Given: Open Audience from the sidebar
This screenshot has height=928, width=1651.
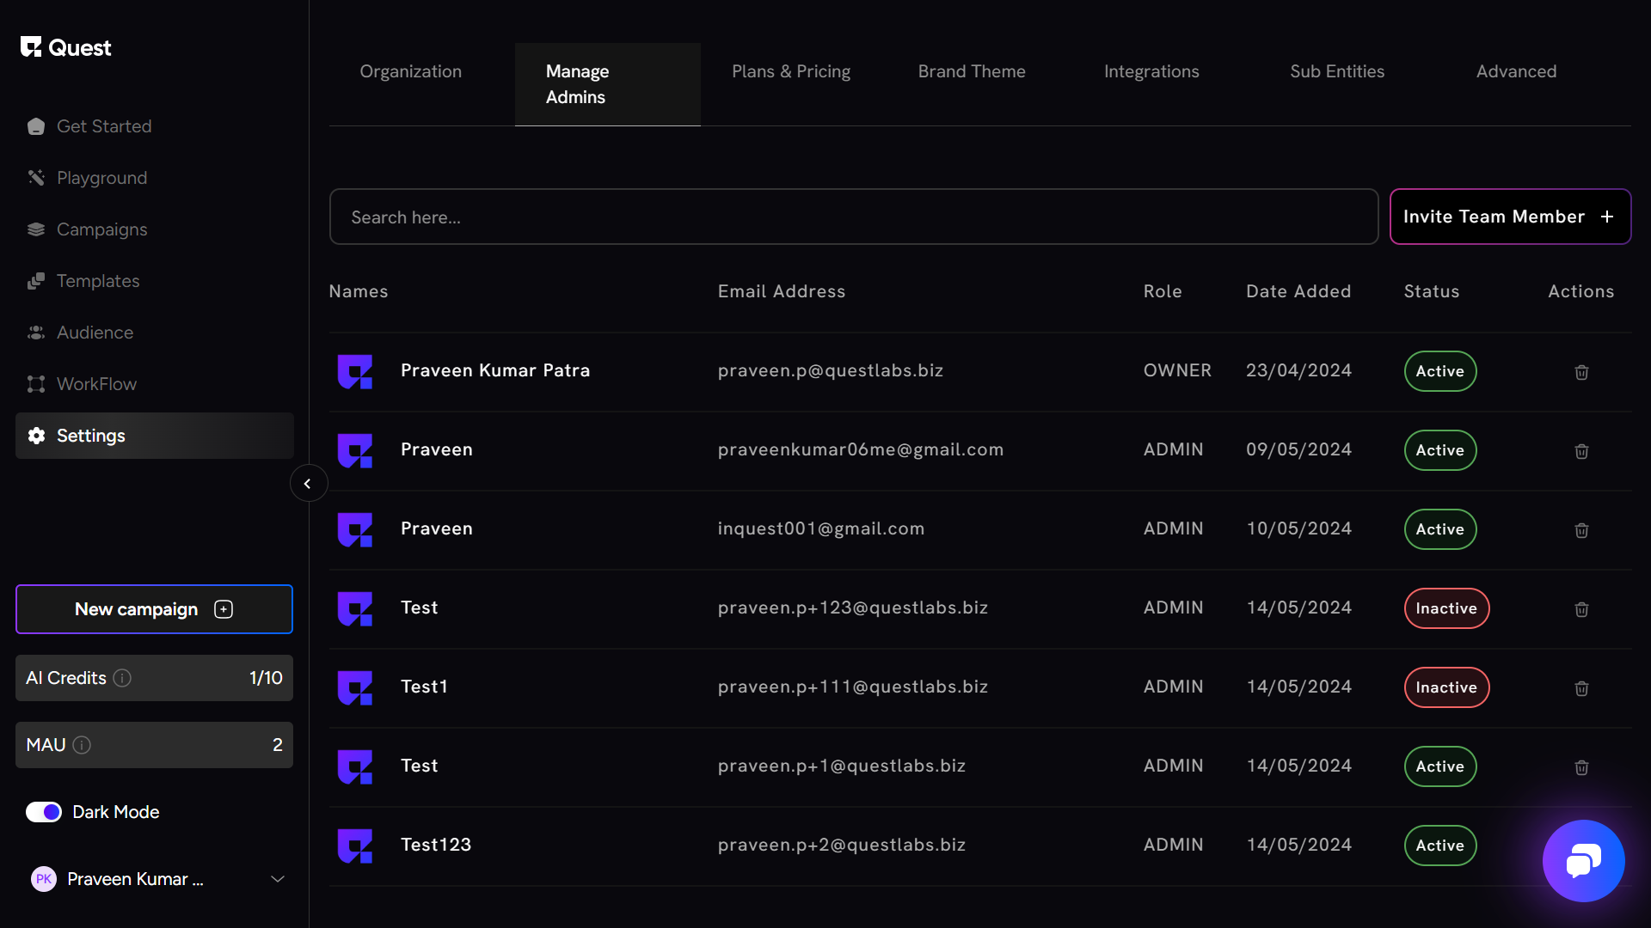Looking at the screenshot, I should (x=95, y=333).
